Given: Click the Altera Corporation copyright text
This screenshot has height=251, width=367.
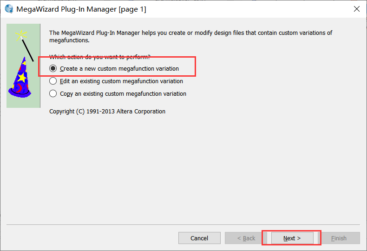Looking at the screenshot, I should [107, 112].
